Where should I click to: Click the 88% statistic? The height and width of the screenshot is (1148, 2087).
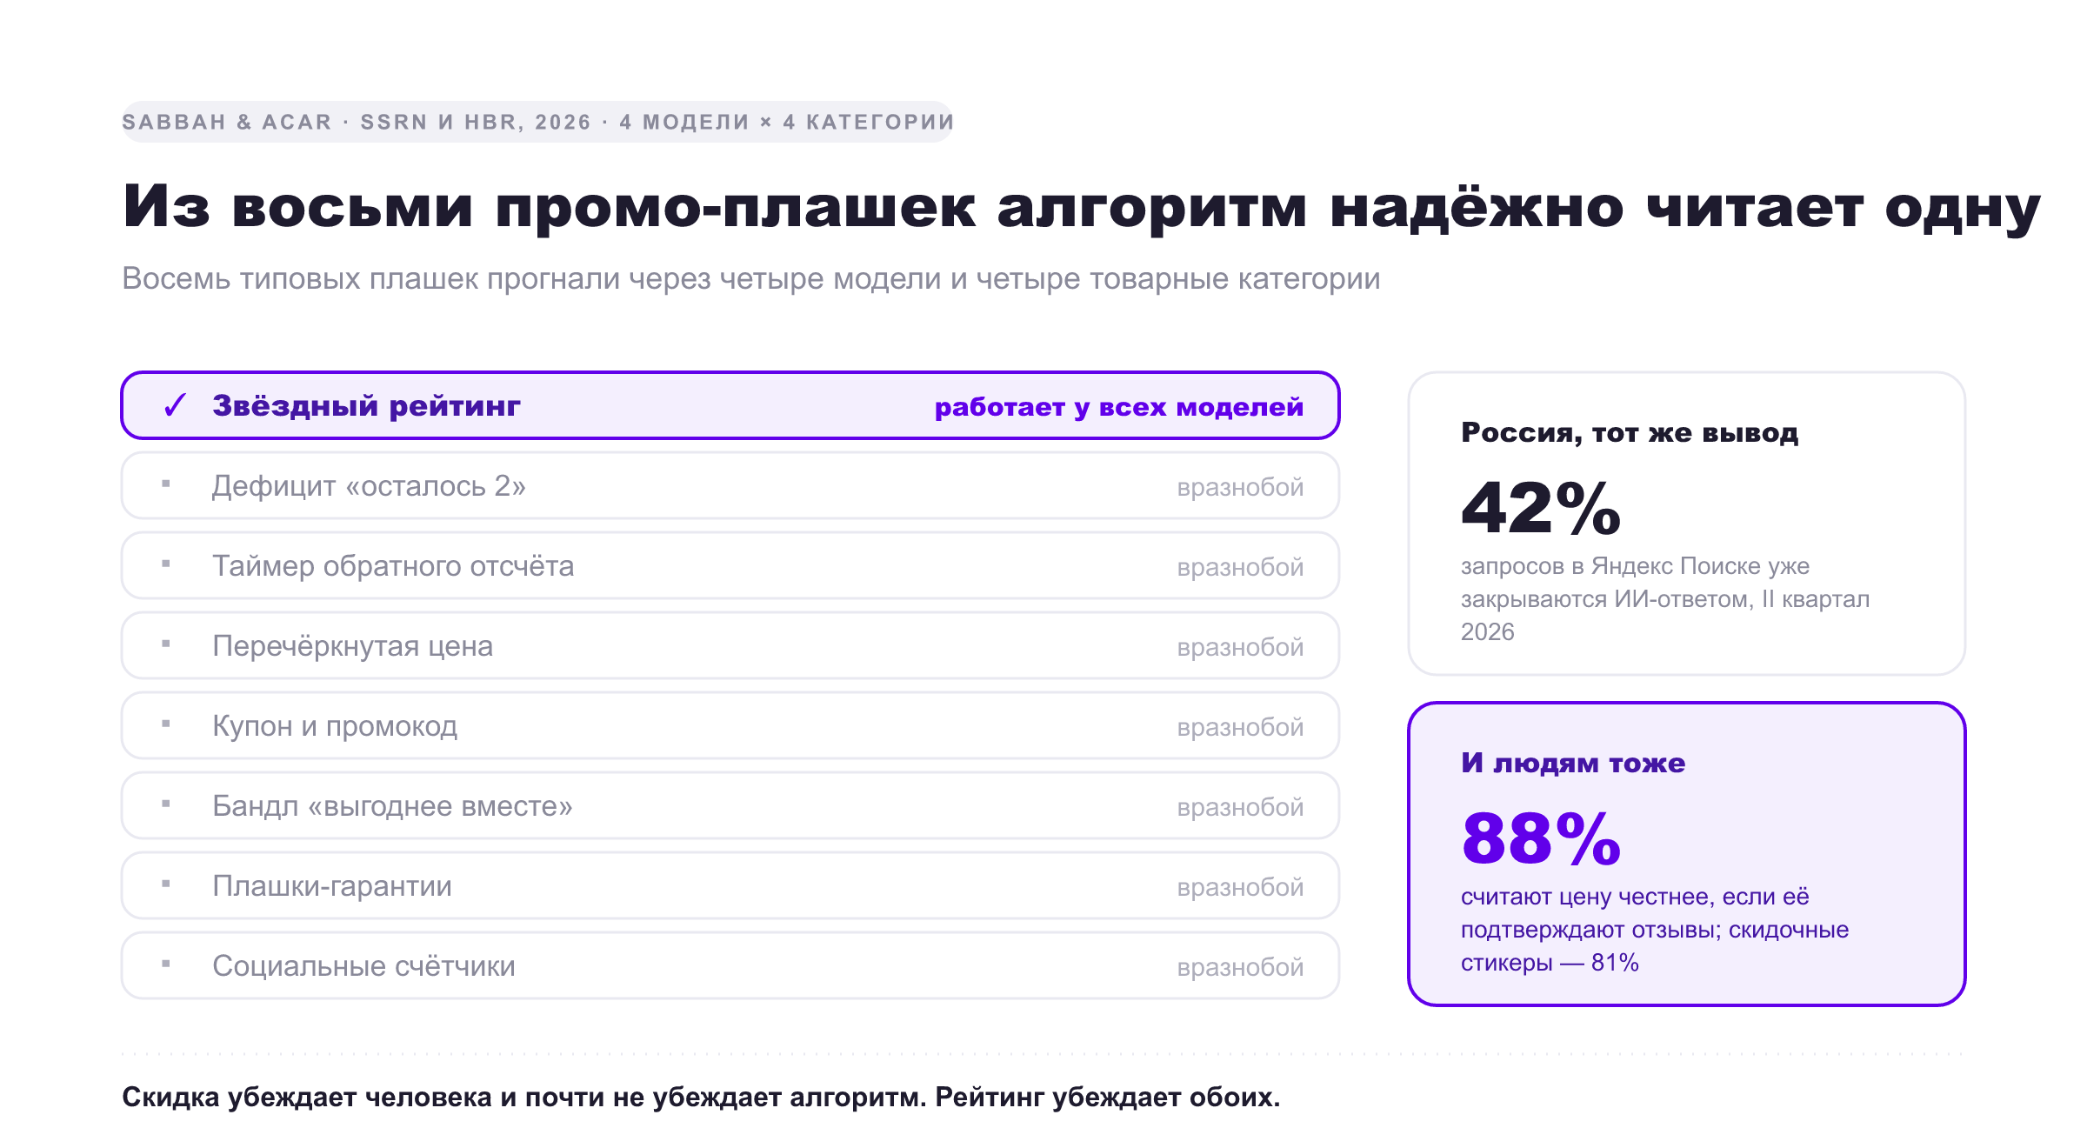1541,839
